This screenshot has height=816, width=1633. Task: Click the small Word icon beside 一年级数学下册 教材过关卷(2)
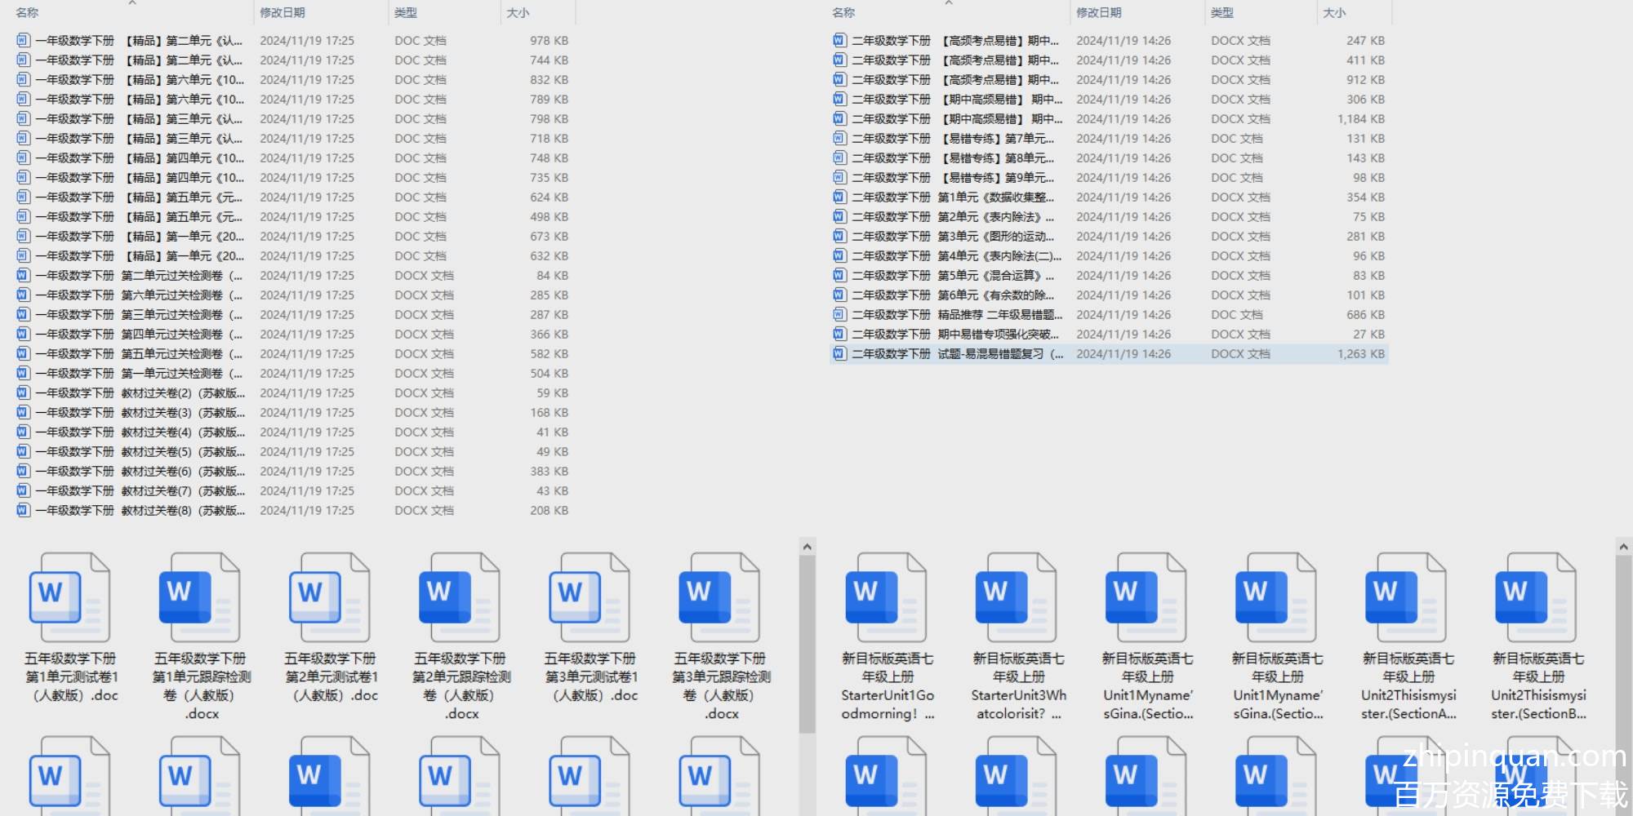23,392
